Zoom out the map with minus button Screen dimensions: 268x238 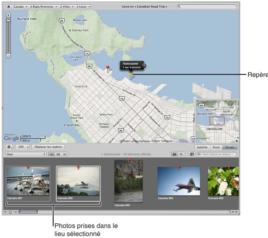(x=8, y=55)
